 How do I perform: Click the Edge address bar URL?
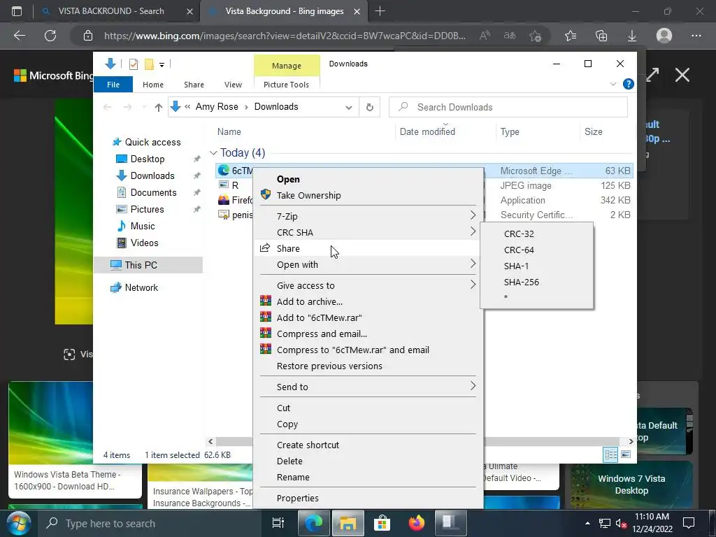point(285,36)
